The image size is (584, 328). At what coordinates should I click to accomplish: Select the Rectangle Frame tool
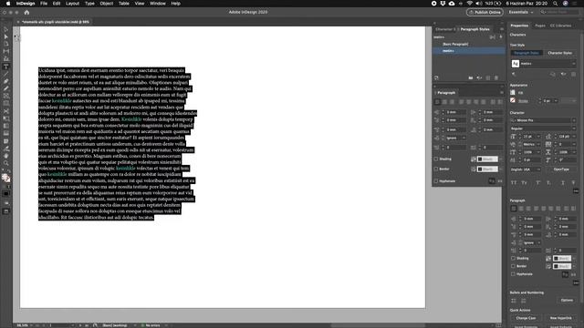click(6, 97)
